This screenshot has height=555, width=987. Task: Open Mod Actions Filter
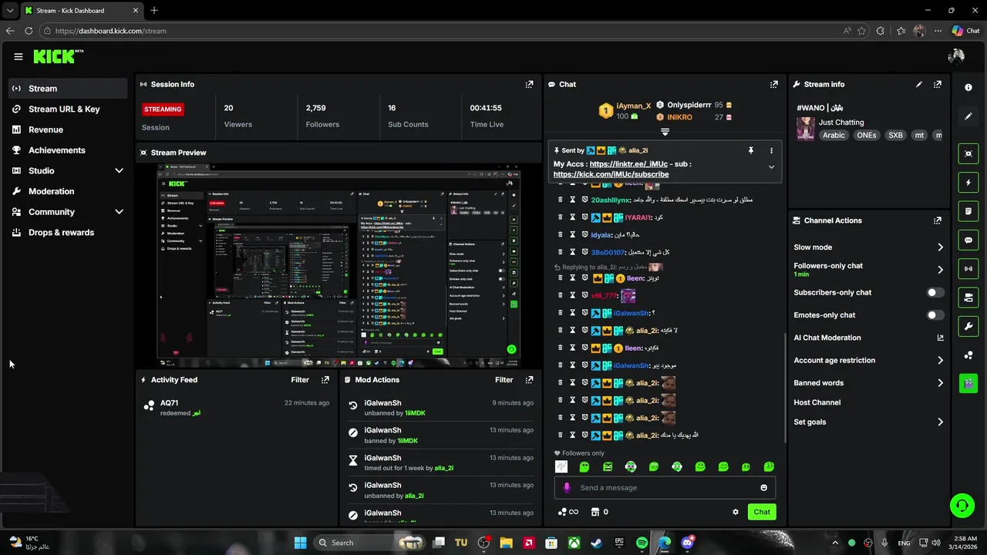(x=504, y=380)
